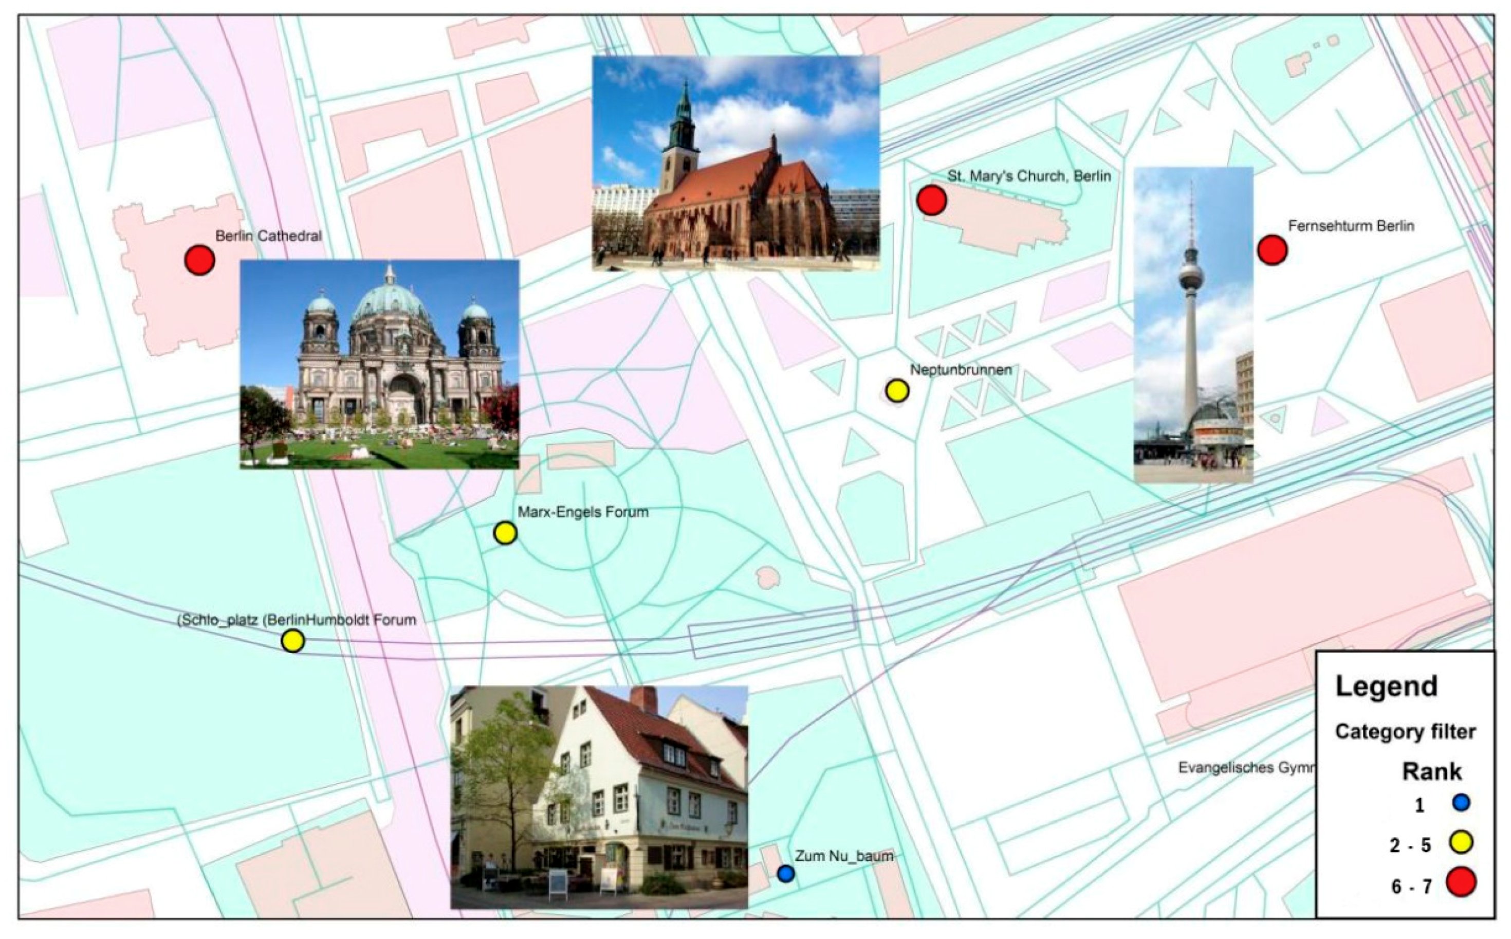Click the red St. Mary's Church marker
The height and width of the screenshot is (939, 1511).
(x=931, y=200)
